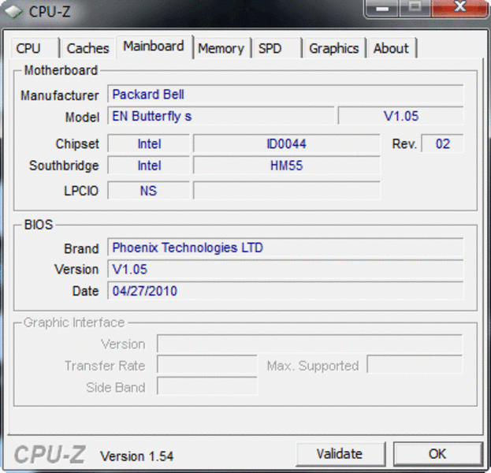The width and height of the screenshot is (491, 473).
Task: Click the OK button
Action: 437,453
